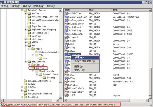Screen dimensions: 153x107
Task: Click the SysProcs folder icon
Action: click(x=29, y=36)
